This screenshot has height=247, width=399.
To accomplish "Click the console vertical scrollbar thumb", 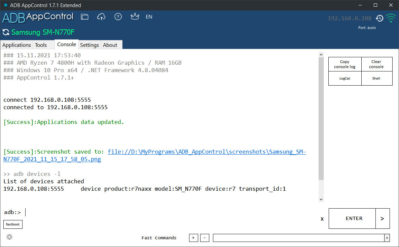I will pos(321,119).
